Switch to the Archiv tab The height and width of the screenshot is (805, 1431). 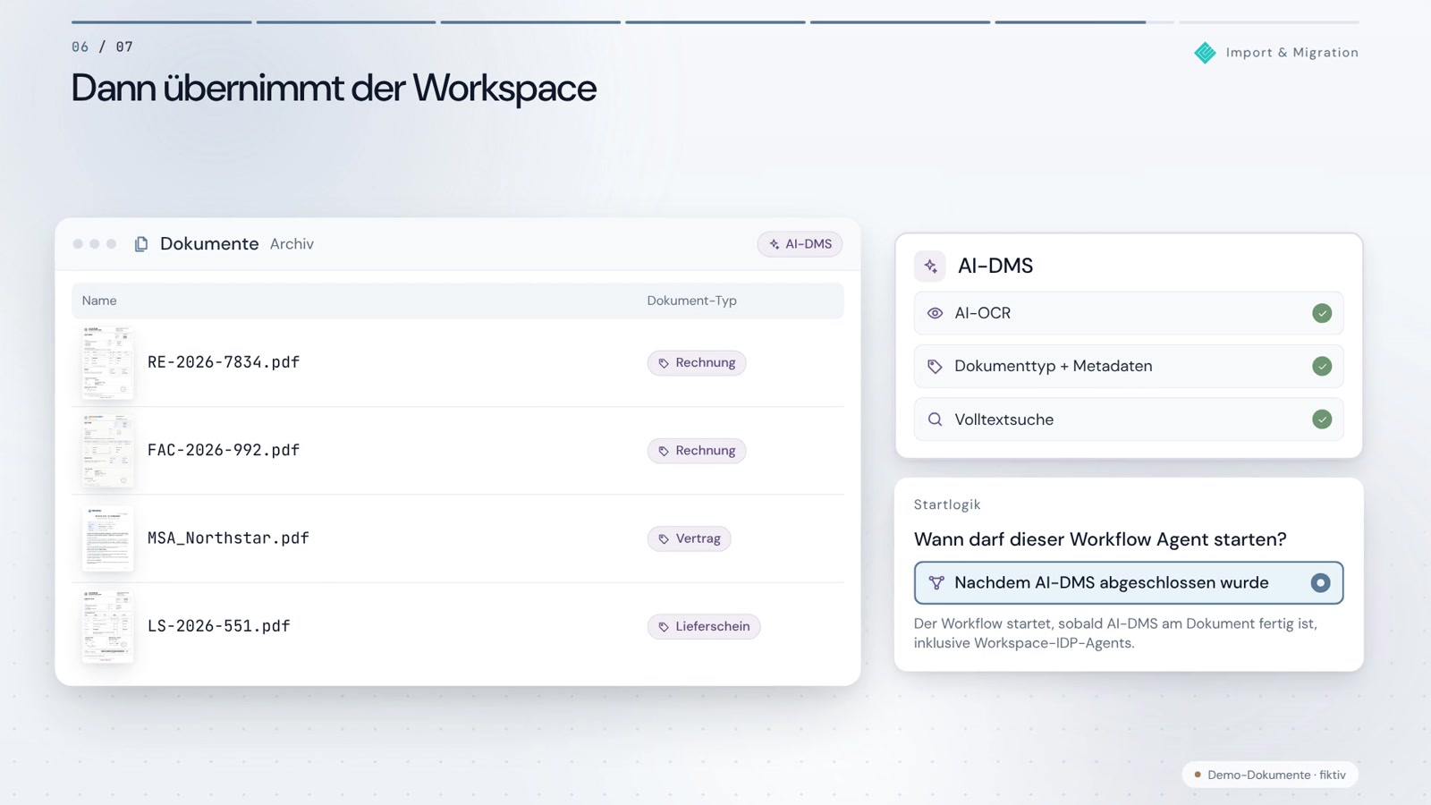(x=292, y=244)
